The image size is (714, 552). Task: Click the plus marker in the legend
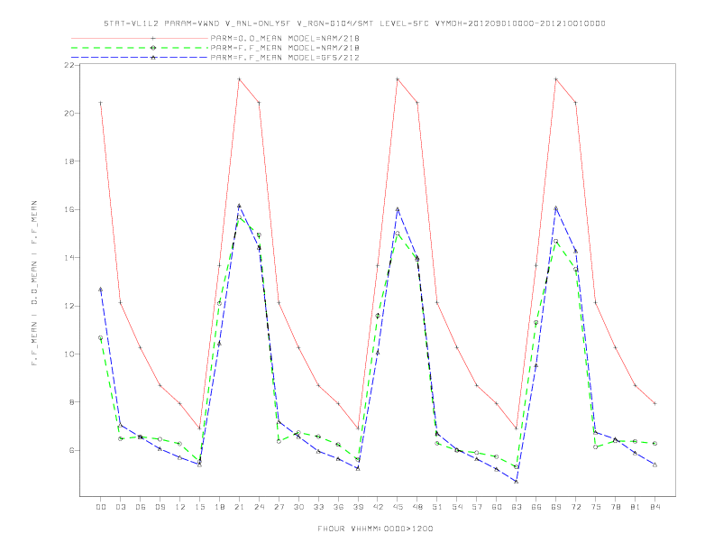[x=153, y=38]
